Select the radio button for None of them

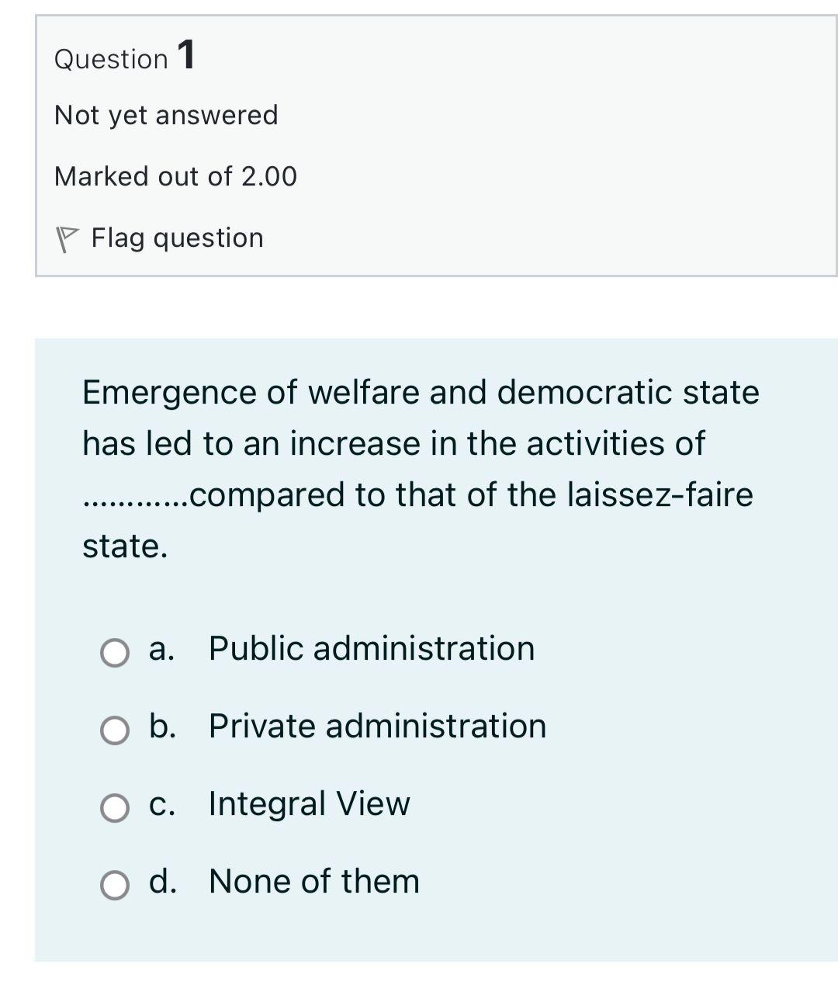tap(113, 883)
